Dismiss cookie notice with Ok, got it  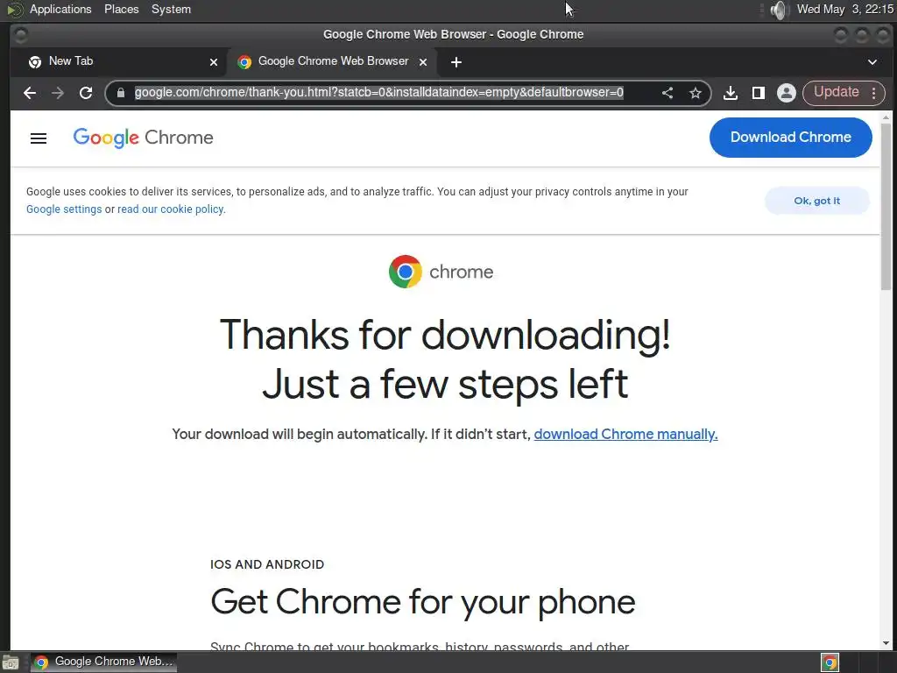coord(817,201)
